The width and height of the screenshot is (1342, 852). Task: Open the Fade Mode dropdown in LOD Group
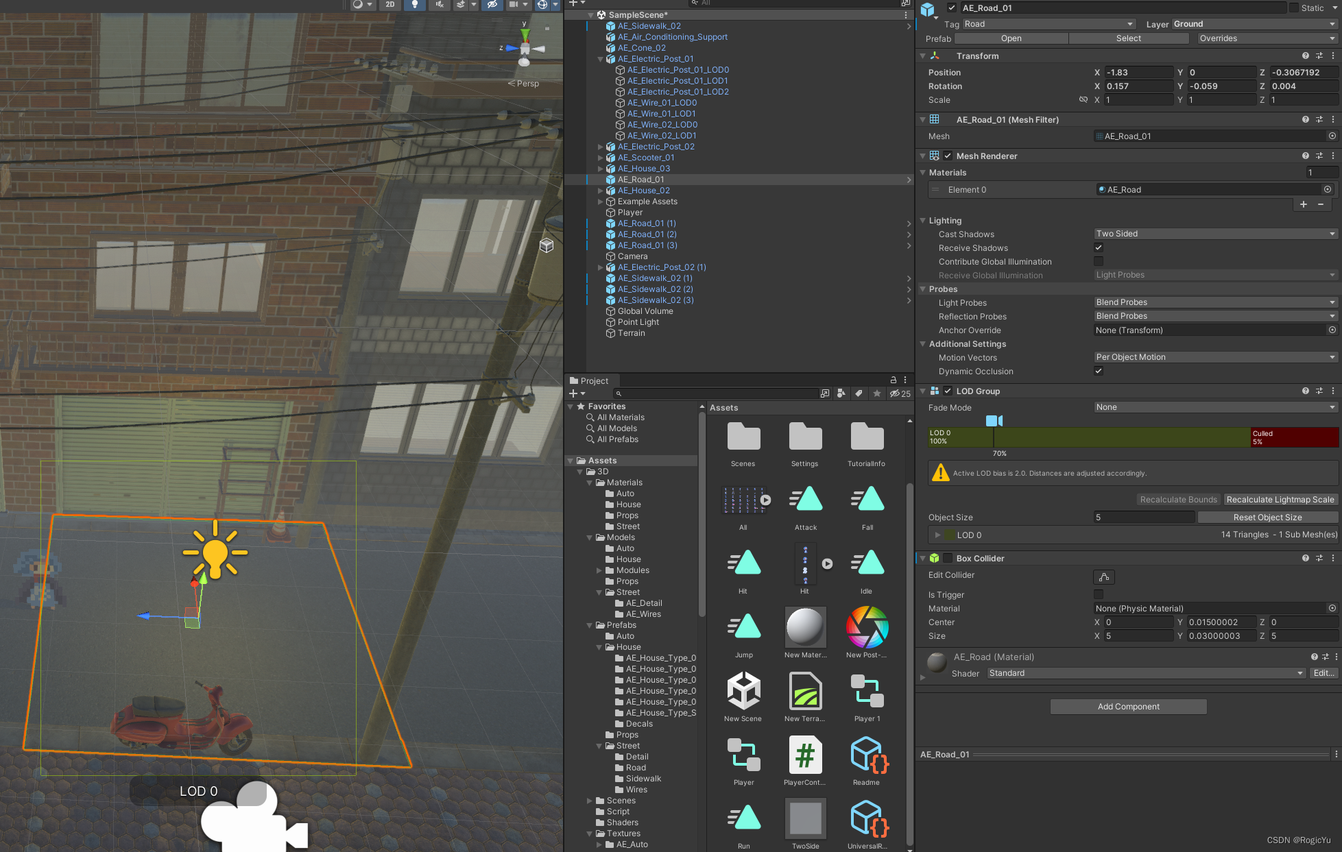1214,406
